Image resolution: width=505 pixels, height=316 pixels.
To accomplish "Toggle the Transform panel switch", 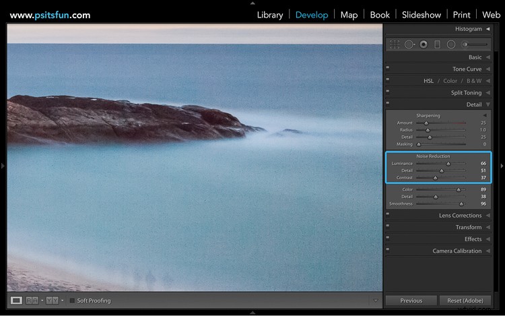I will pos(388,226).
